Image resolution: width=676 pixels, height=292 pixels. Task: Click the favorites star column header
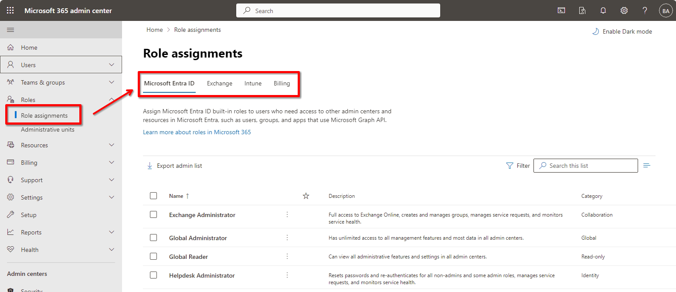(x=306, y=196)
